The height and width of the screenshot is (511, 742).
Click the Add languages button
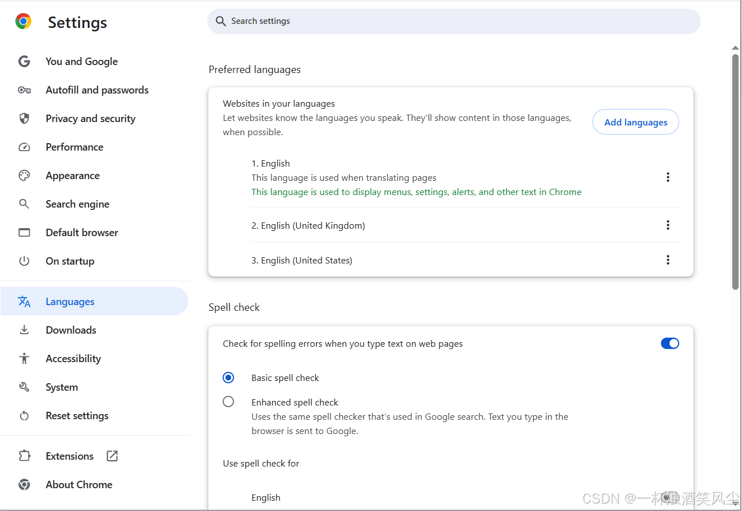pos(635,122)
